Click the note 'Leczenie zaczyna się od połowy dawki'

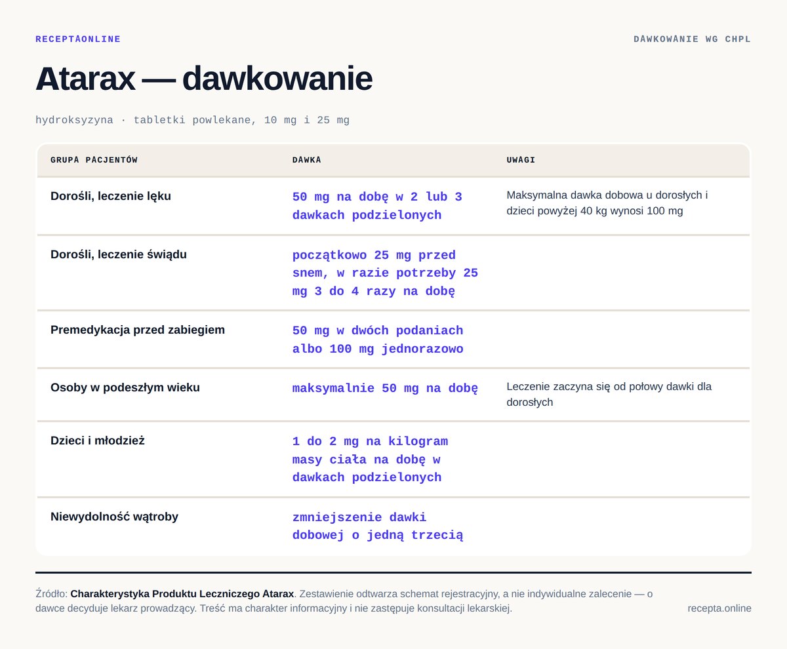pos(609,395)
